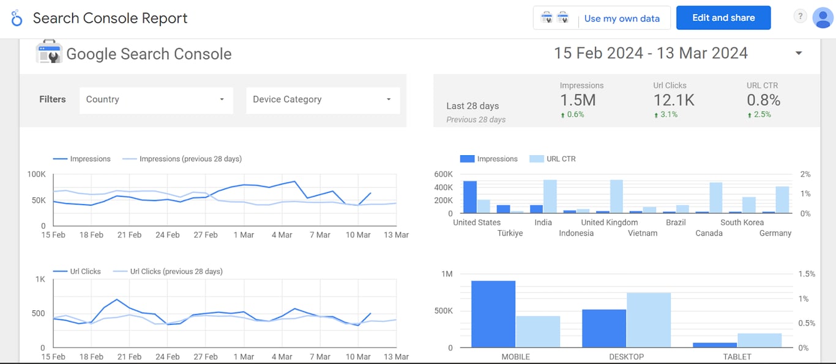
Task: Click the Edit and share button
Action: (x=723, y=18)
